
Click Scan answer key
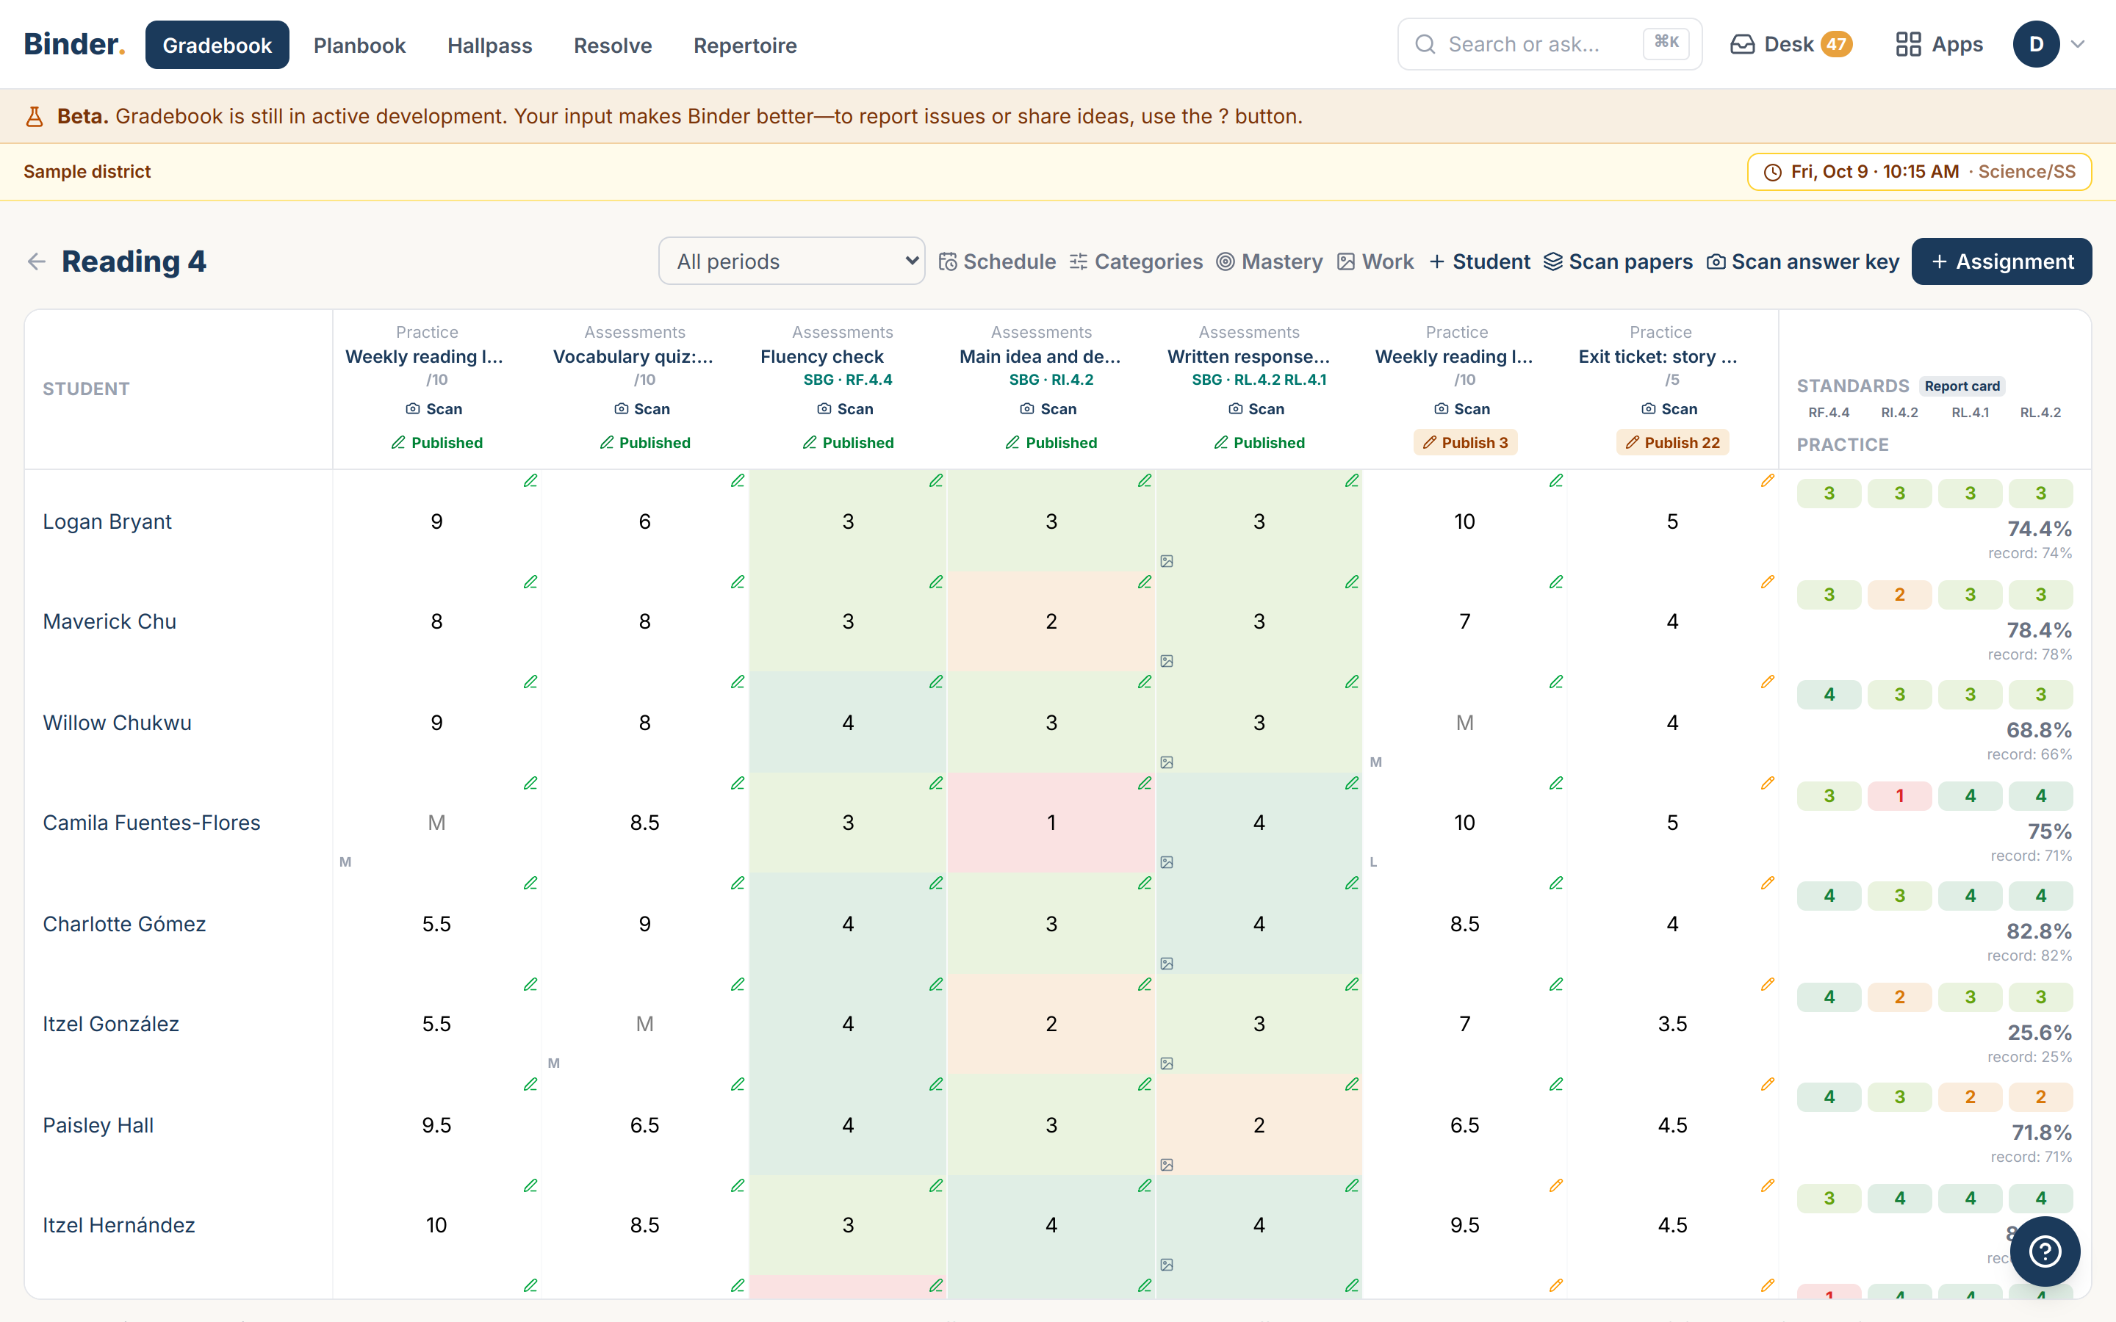pyautogui.click(x=1803, y=261)
